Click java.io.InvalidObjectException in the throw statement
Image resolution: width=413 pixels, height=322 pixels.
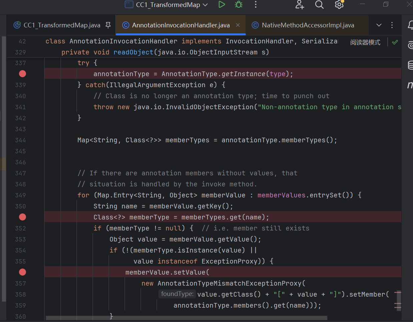point(193,107)
